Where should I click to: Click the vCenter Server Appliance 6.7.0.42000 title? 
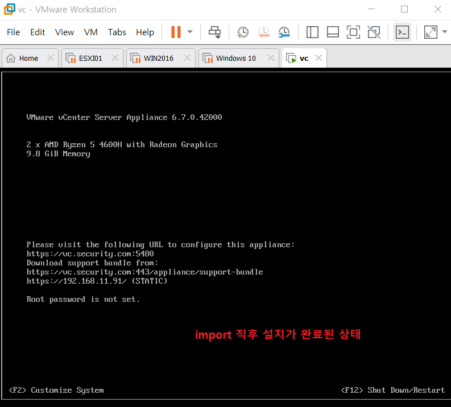tap(124, 117)
